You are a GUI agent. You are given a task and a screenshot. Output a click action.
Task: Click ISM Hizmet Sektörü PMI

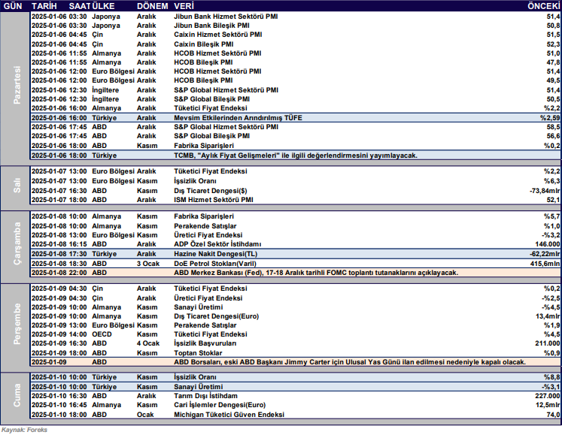[x=214, y=200]
